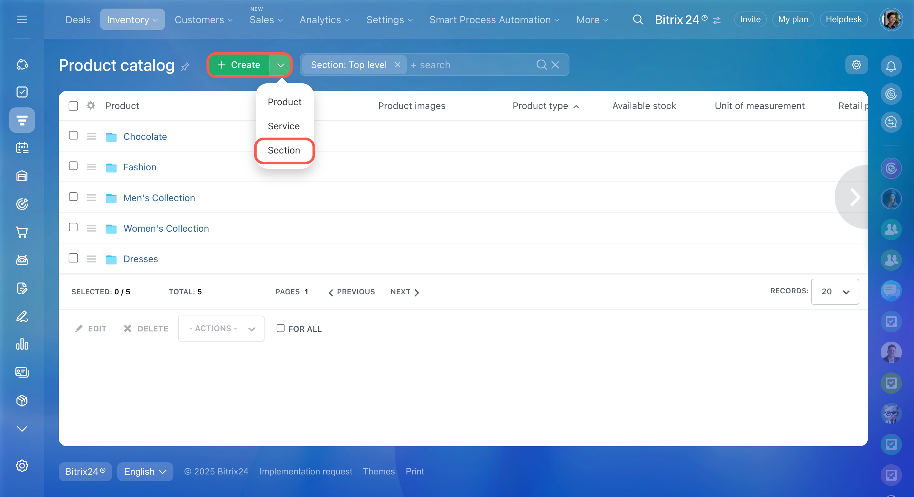Click the magnifier search icon in top bar

coord(638,19)
